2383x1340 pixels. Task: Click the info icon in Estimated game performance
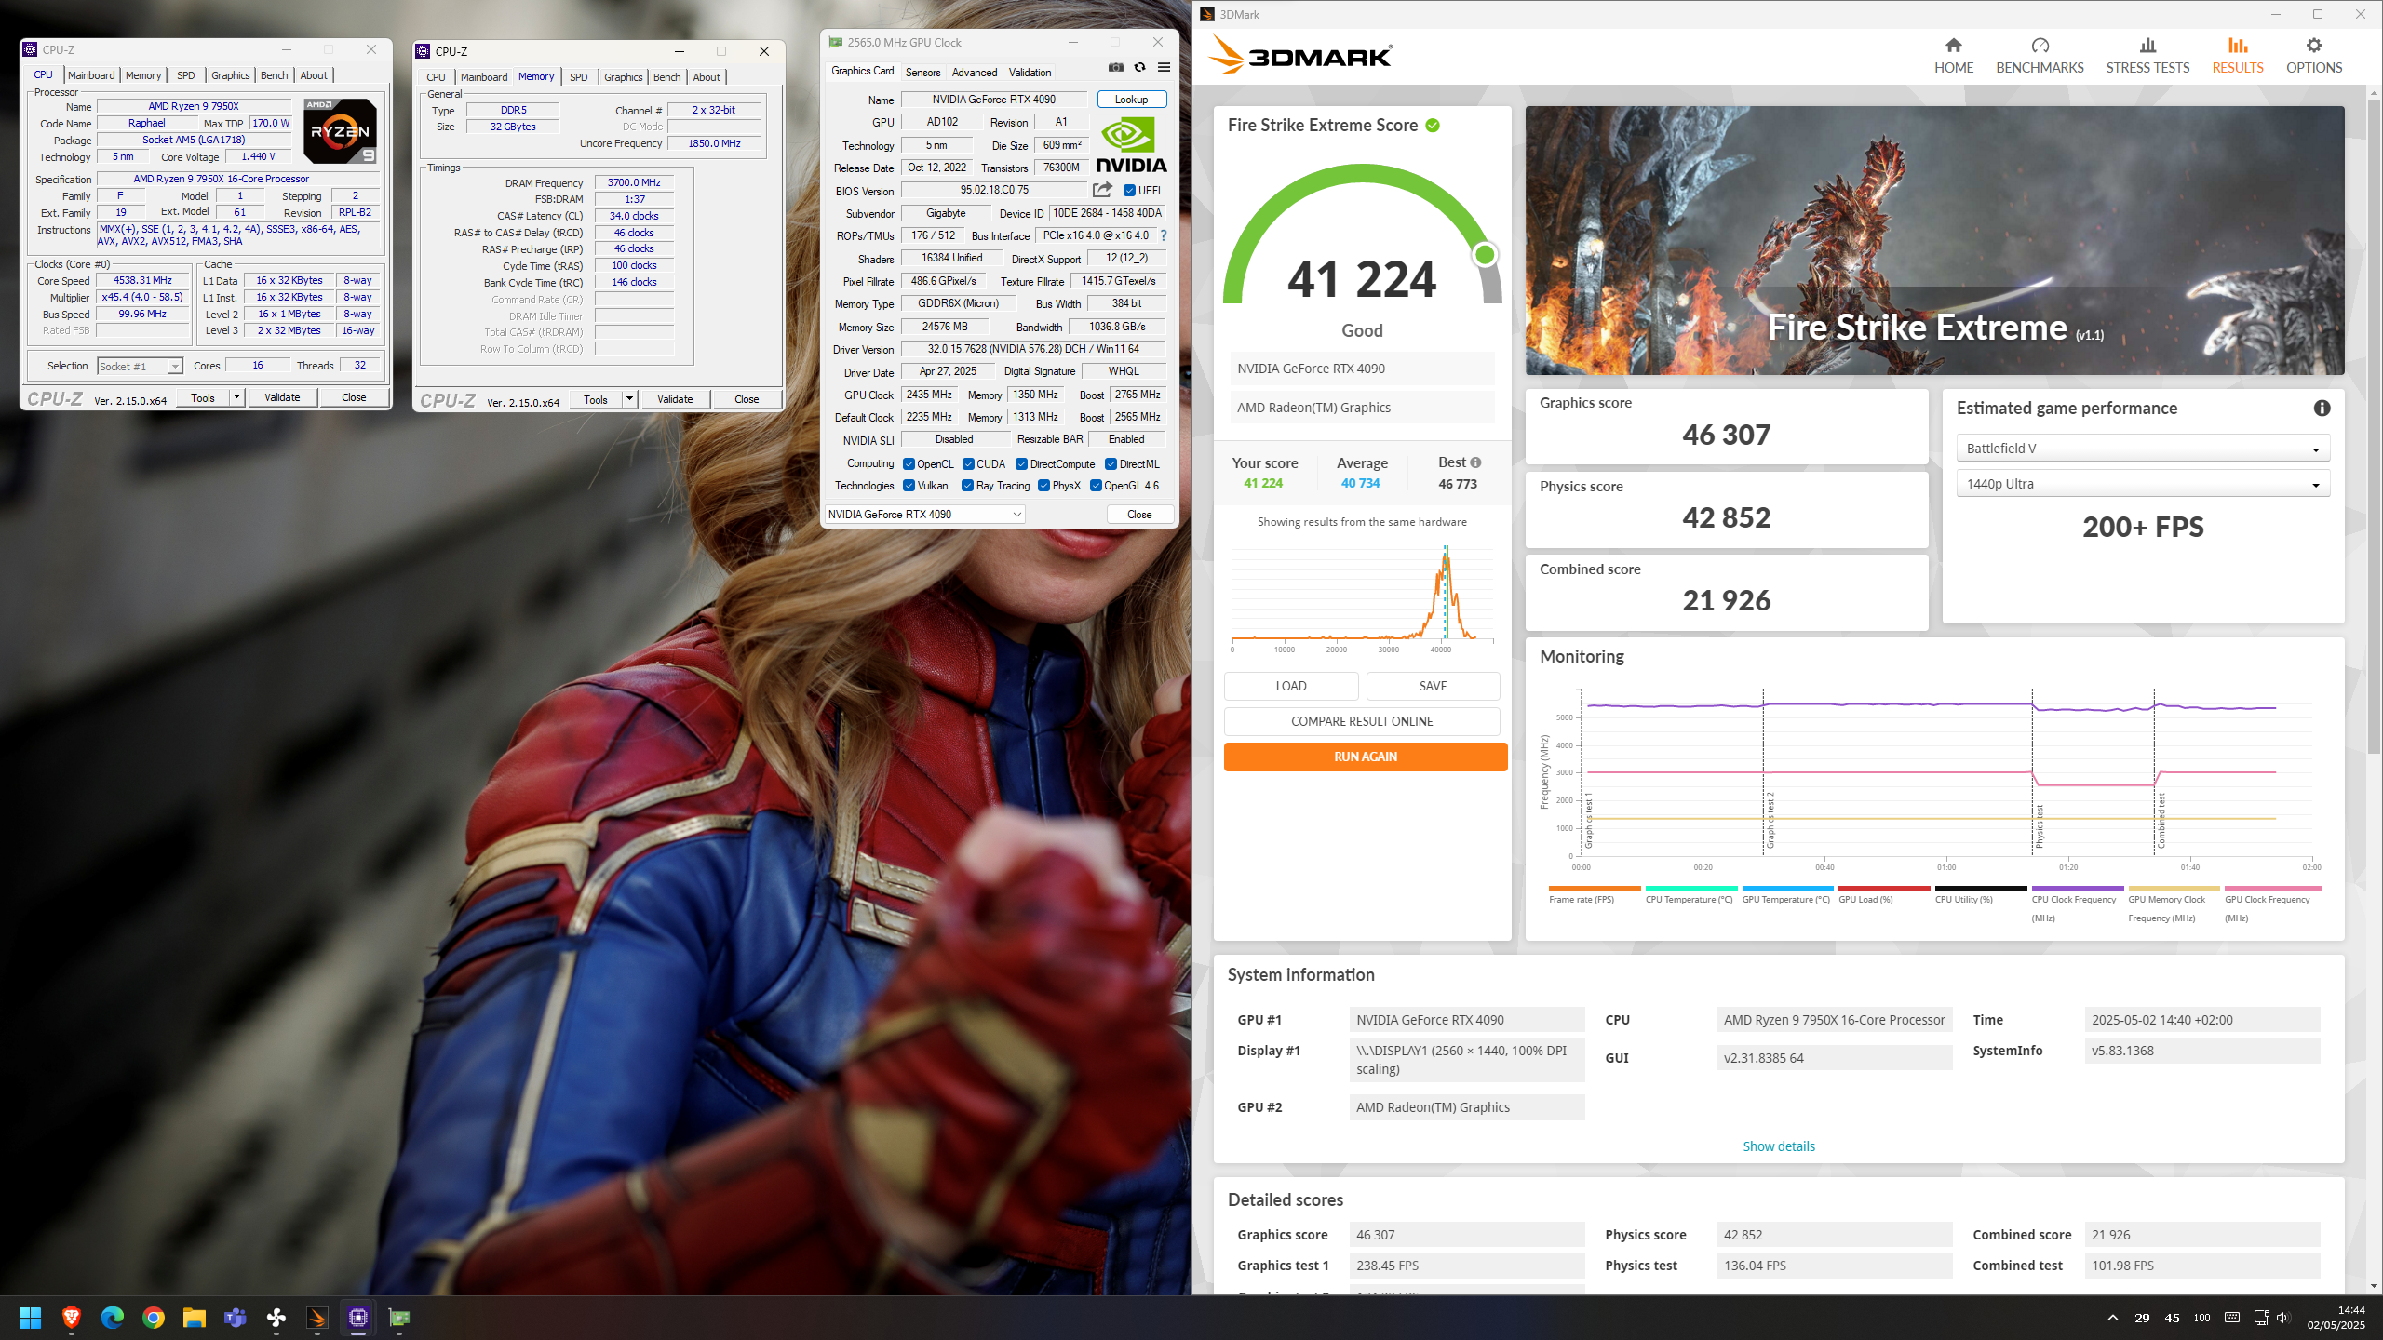(2322, 408)
